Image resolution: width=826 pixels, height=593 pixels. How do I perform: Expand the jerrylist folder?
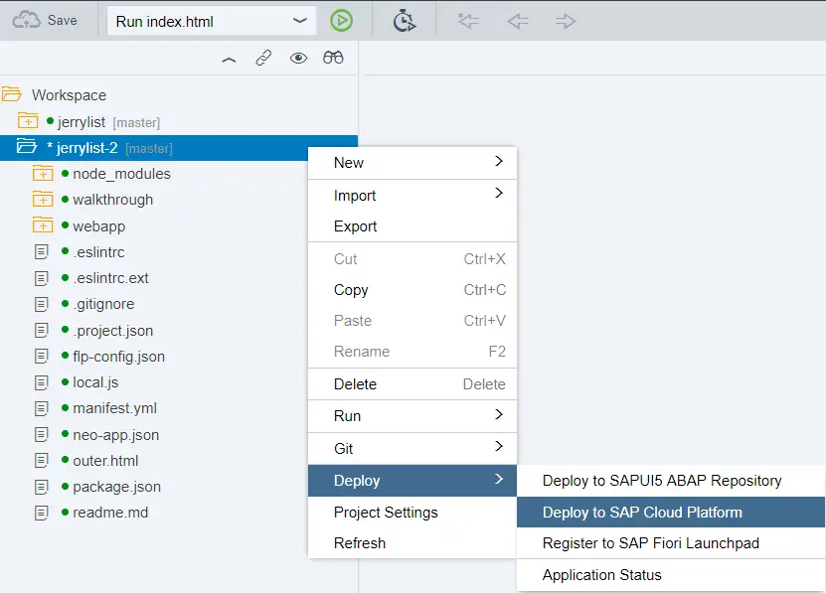click(x=28, y=121)
